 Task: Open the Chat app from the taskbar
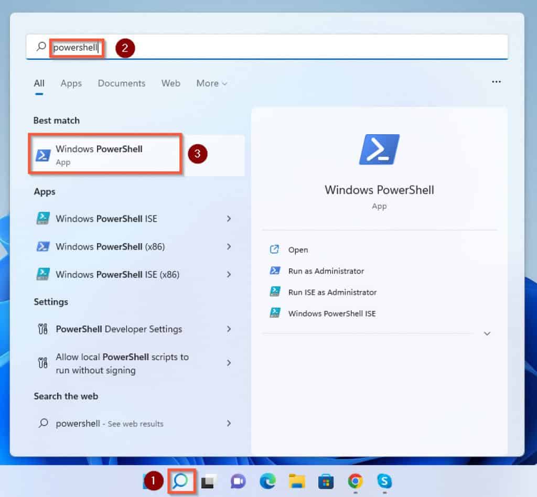[x=238, y=482]
